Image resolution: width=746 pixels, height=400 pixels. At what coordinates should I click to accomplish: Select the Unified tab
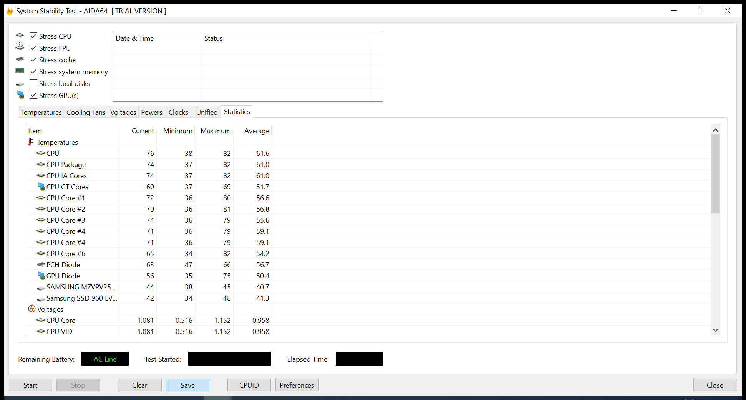point(207,112)
